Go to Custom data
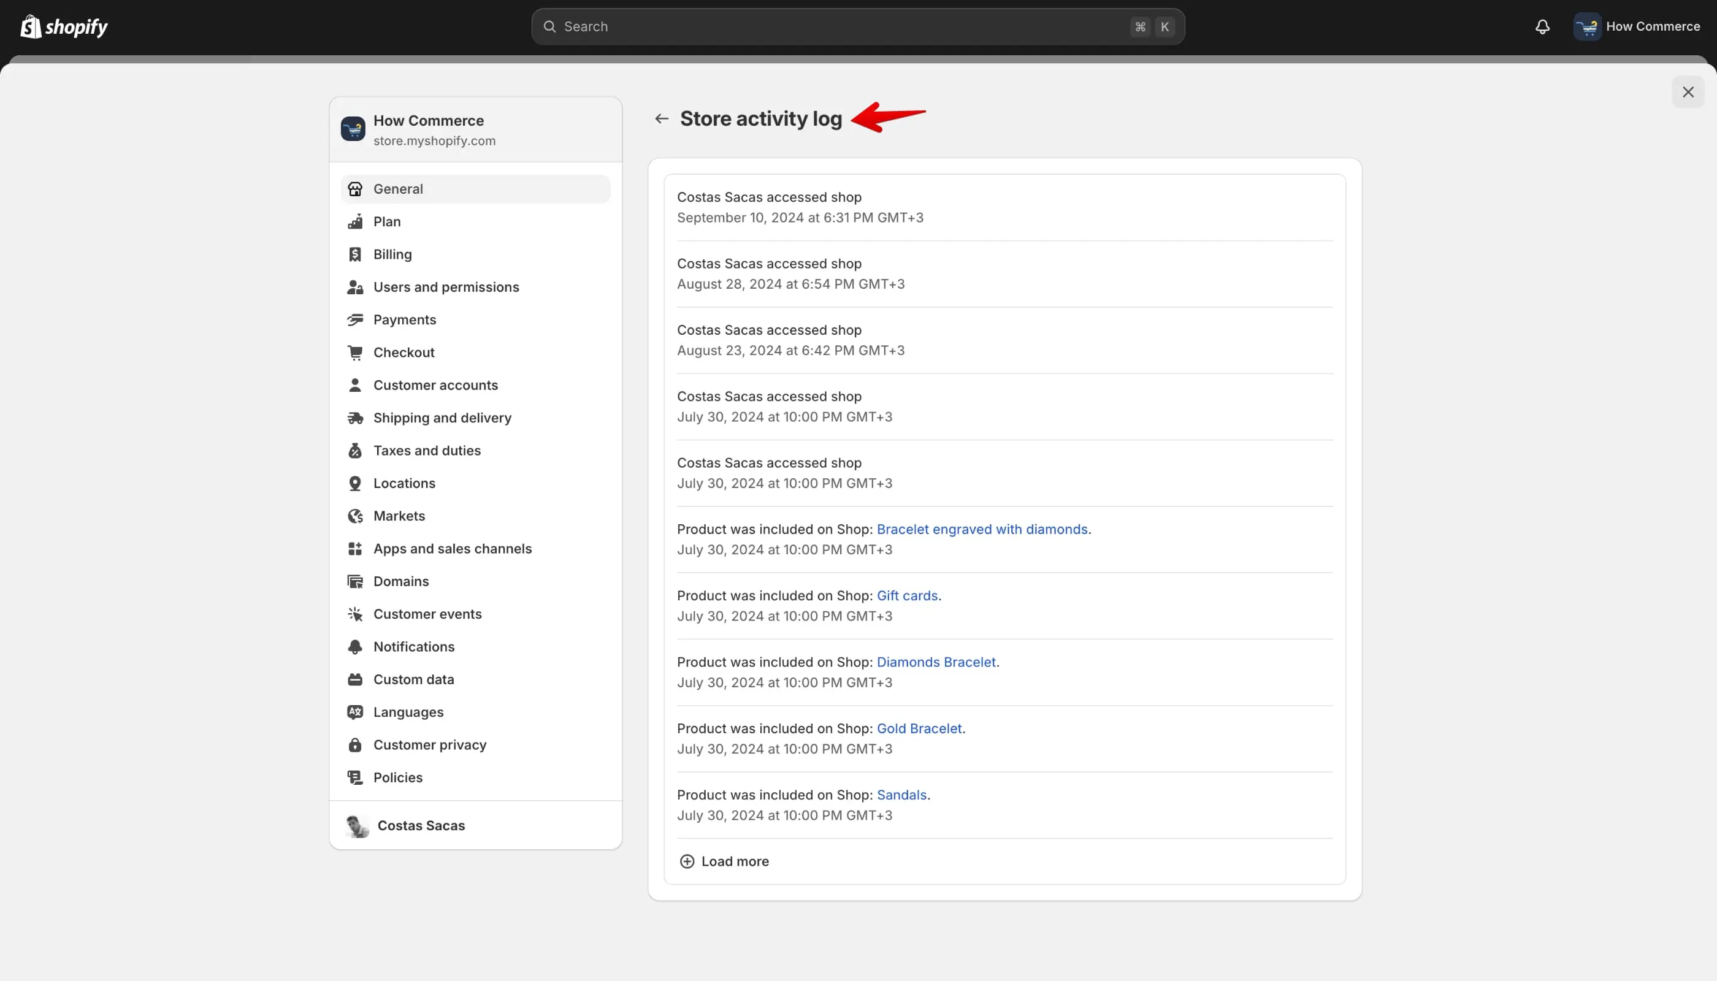Viewport: 1717px width, 981px height. click(x=476, y=679)
